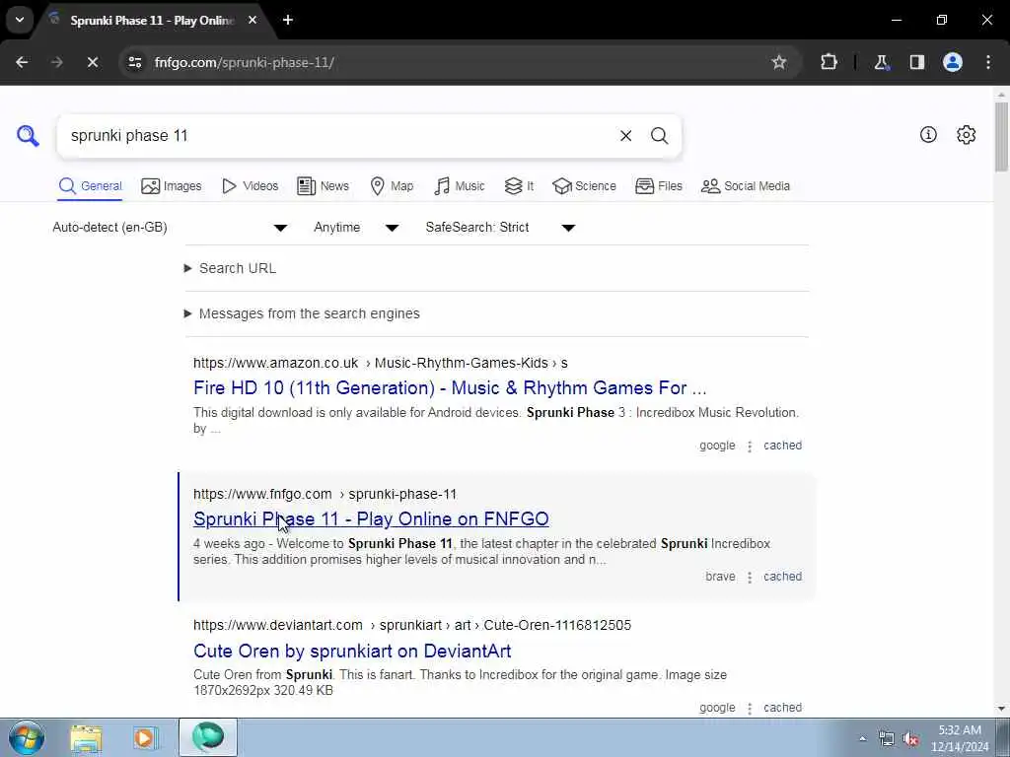Switch to the Social Media tab
The width and height of the screenshot is (1010, 757).
[x=746, y=186]
